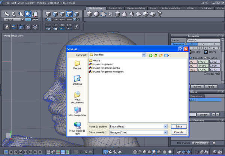The height and width of the screenshot is (156, 225).
Task: Click the zoom magnifier icon in bottom bar
Action: pyautogui.click(x=86, y=152)
